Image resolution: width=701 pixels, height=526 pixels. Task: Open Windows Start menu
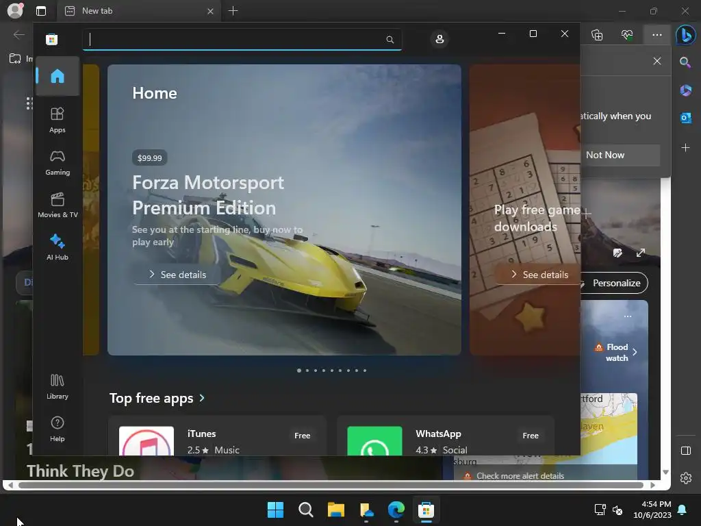[275, 510]
